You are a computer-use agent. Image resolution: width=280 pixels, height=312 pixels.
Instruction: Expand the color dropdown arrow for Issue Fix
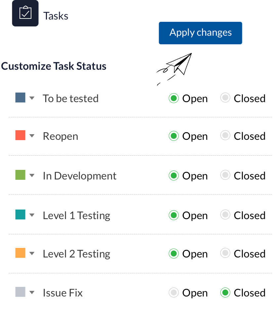(x=32, y=292)
